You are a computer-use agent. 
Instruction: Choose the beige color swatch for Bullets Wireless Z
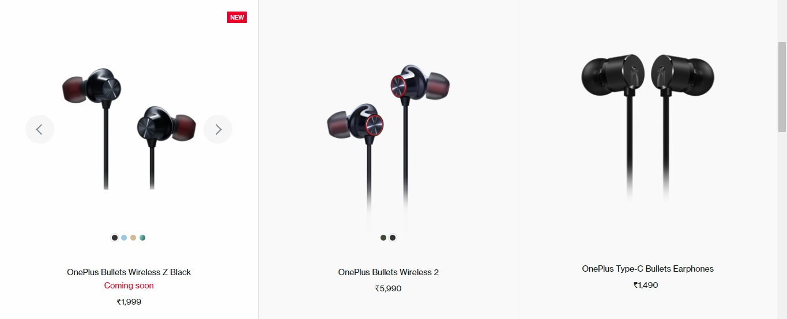pyautogui.click(x=133, y=238)
